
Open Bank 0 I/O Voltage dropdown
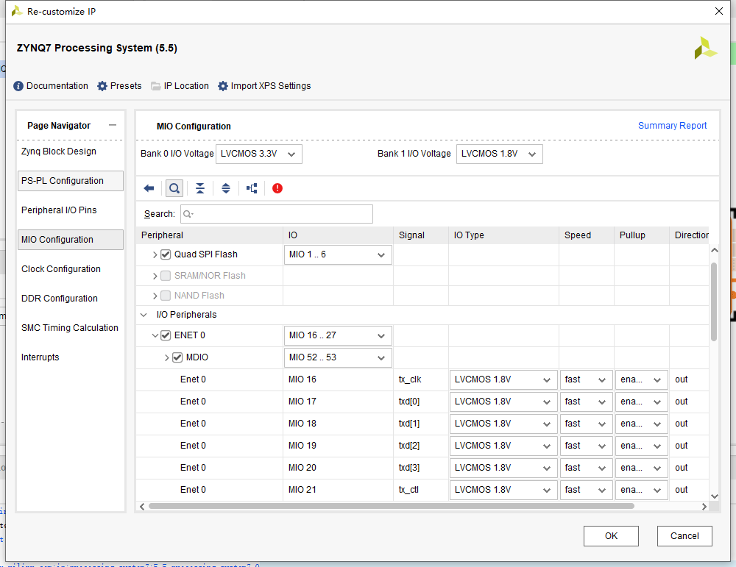tap(258, 154)
